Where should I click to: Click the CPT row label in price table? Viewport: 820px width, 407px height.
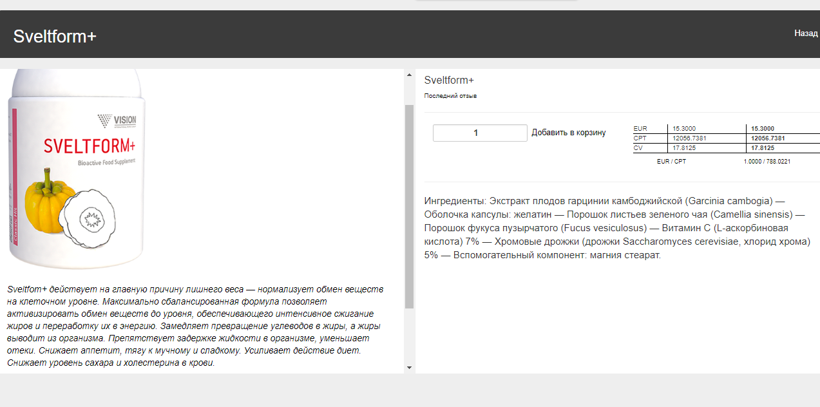click(x=640, y=138)
